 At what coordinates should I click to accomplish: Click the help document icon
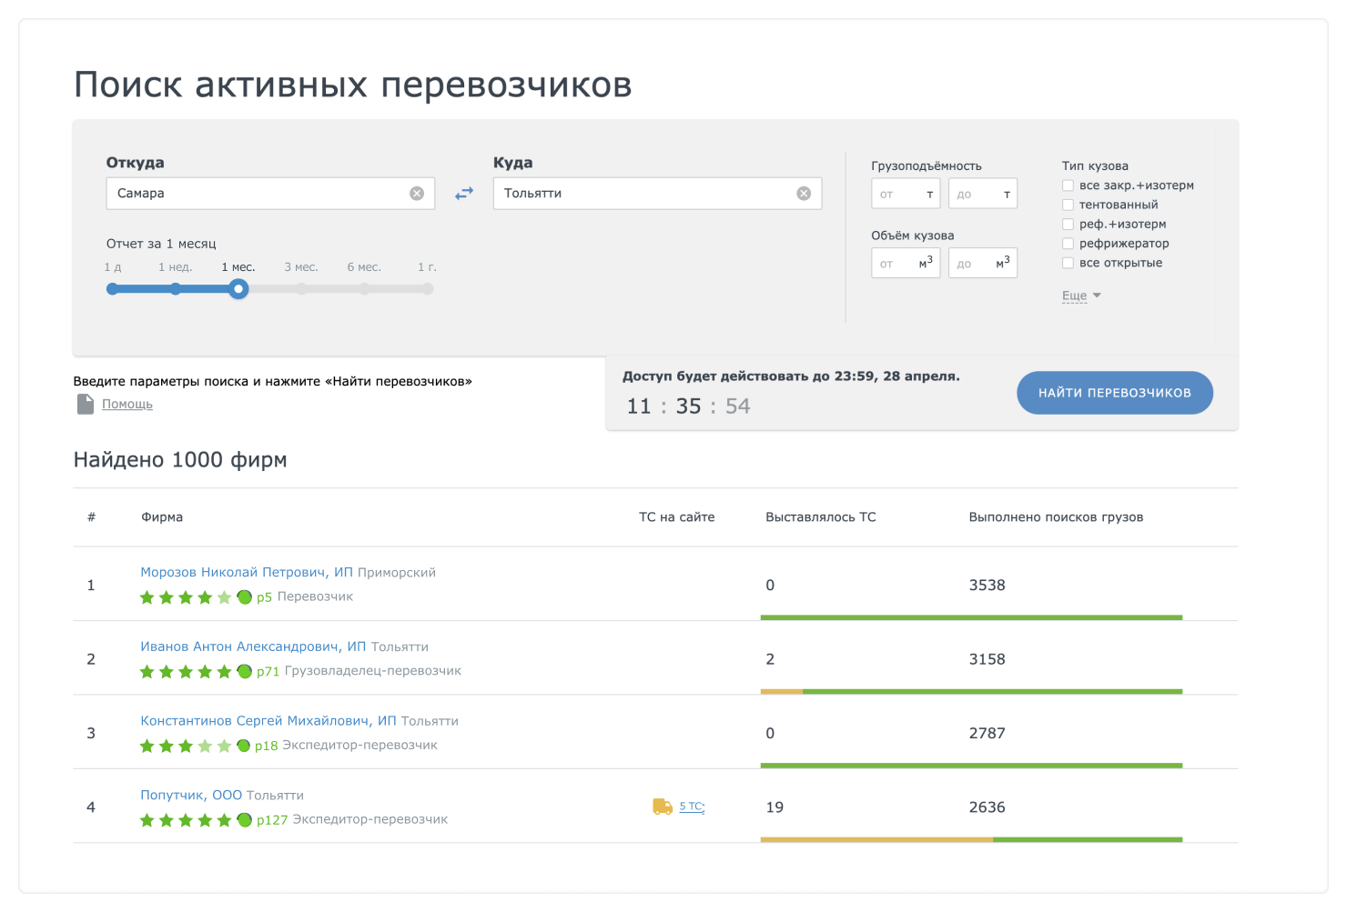(85, 404)
